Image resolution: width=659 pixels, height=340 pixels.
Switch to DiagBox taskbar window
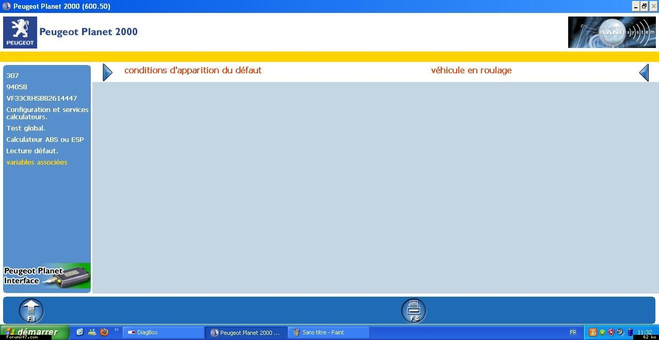pyautogui.click(x=163, y=332)
